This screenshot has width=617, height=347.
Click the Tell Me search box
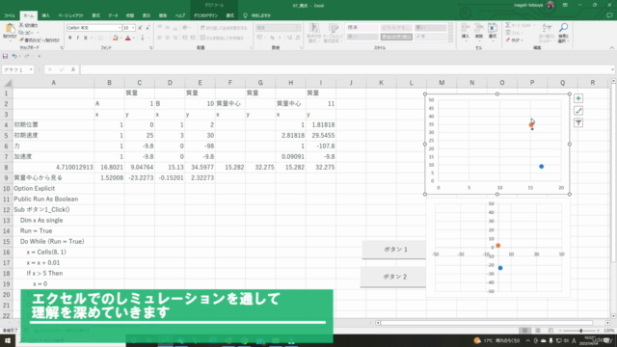pyautogui.click(x=257, y=15)
